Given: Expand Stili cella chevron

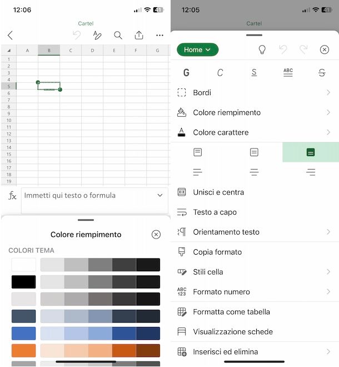Looking at the screenshot, I should (328, 272).
